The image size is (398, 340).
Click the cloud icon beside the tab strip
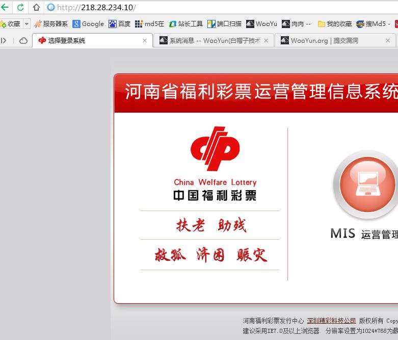tap(23, 41)
